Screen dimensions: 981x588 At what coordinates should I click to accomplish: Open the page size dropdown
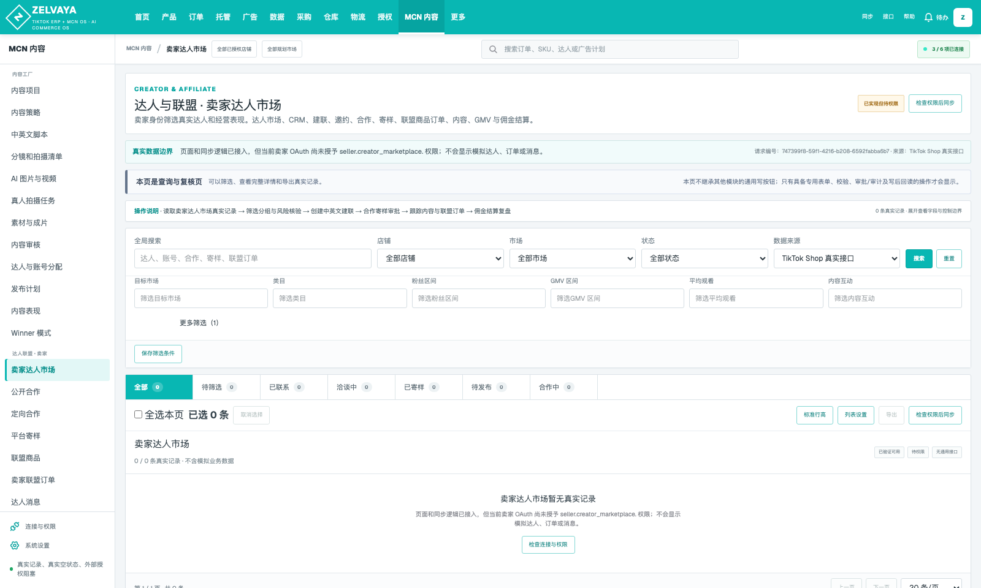[x=931, y=585]
